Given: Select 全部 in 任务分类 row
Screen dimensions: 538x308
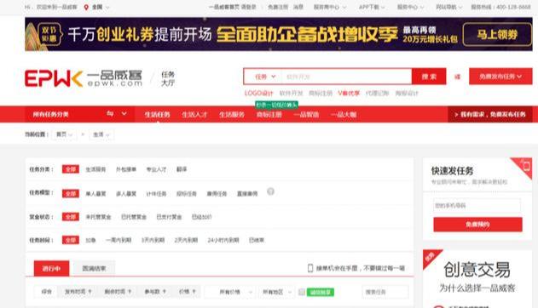Looking at the screenshot, I should click(x=70, y=169).
